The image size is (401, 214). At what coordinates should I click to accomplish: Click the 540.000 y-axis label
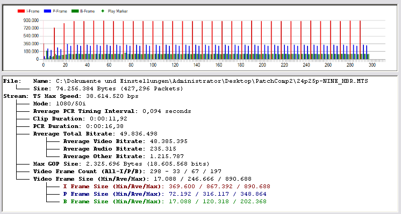coord(31,36)
